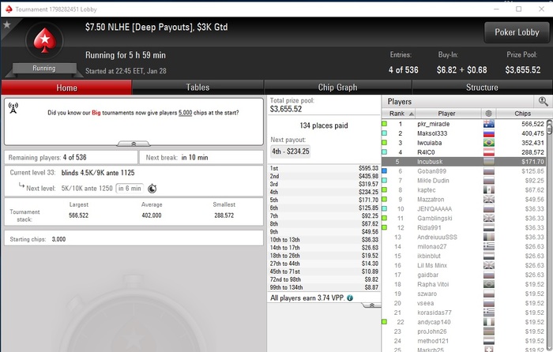Click the VPP info icon
Screen dimensions: 553x352
(x=350, y=298)
